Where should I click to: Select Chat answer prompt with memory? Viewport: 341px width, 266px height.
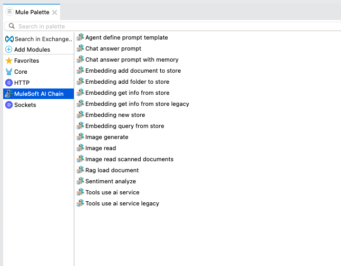tap(132, 60)
